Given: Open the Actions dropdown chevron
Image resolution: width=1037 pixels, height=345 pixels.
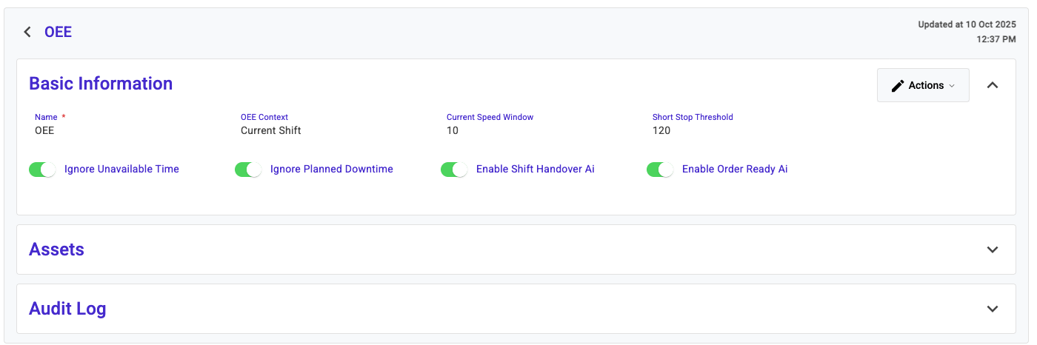Looking at the screenshot, I should (952, 86).
